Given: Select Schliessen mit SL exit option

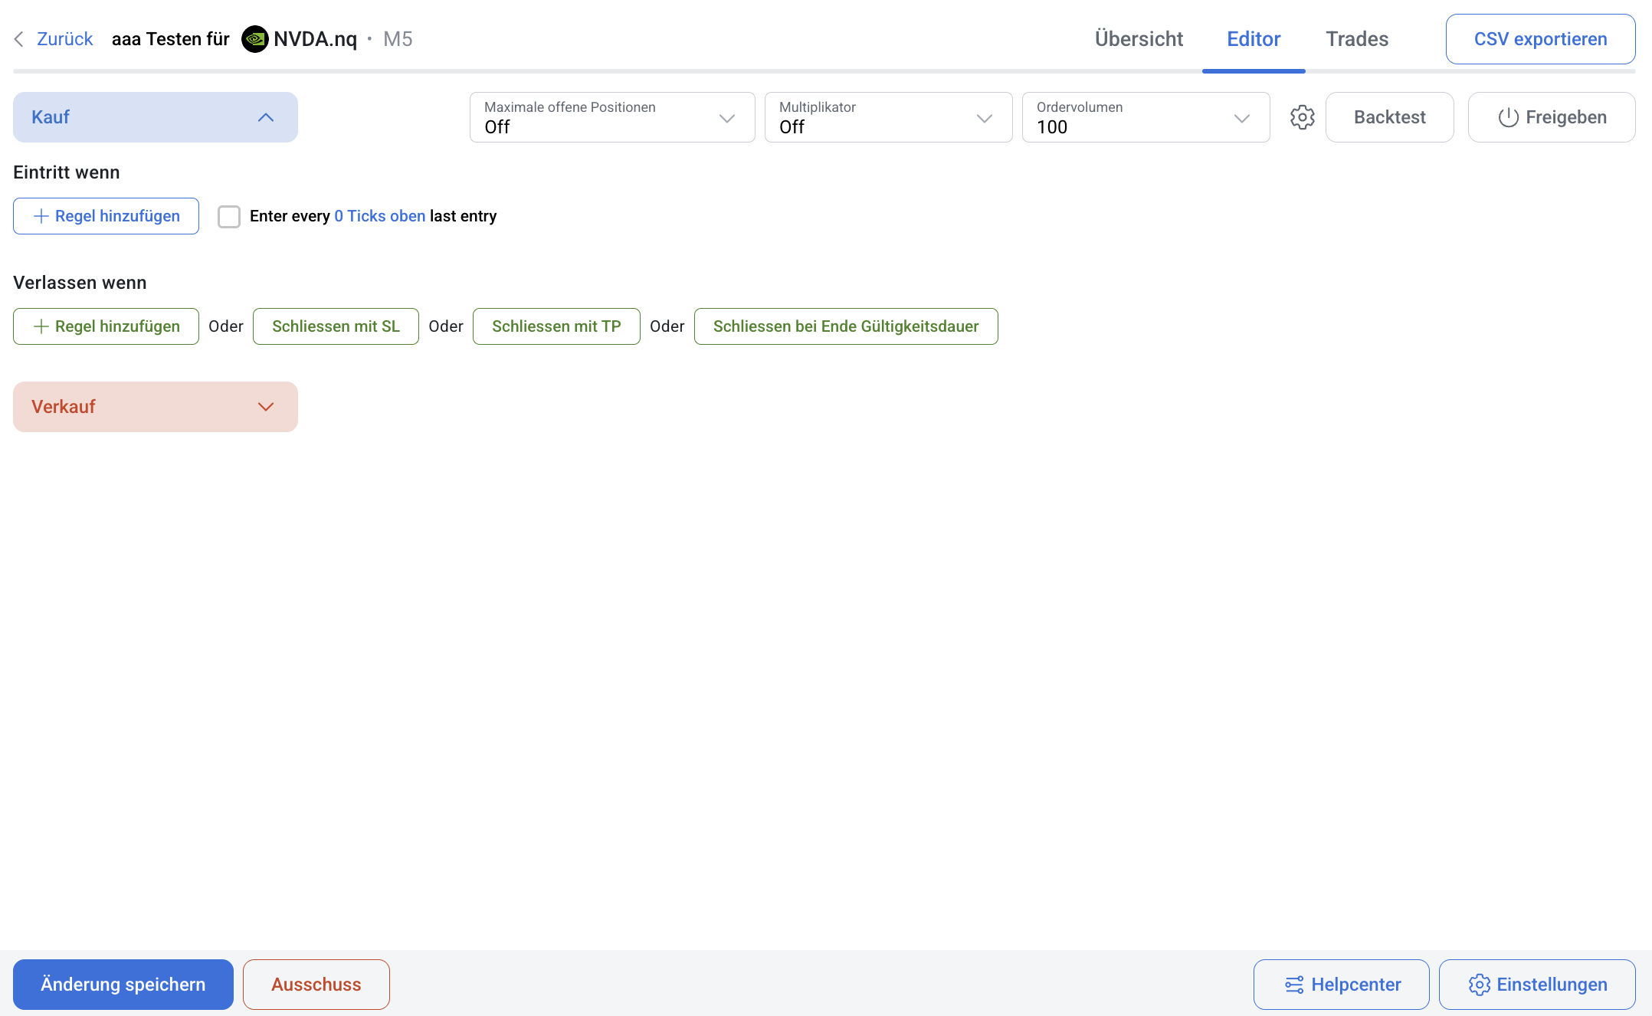Looking at the screenshot, I should [336, 326].
